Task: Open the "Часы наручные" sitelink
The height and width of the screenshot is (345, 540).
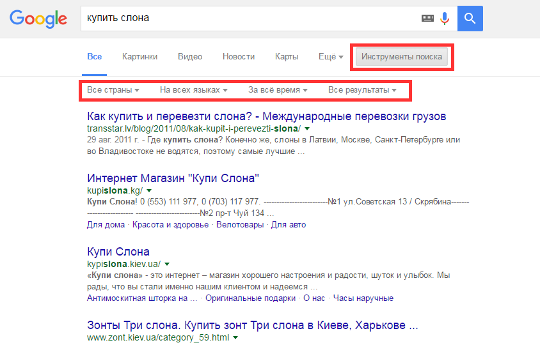Action: click(x=363, y=298)
